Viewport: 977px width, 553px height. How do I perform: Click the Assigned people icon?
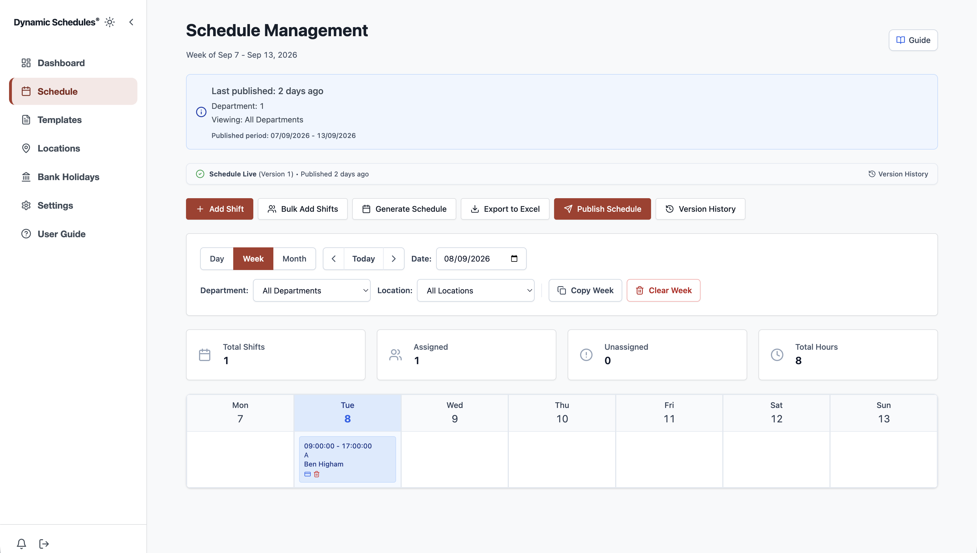click(395, 355)
